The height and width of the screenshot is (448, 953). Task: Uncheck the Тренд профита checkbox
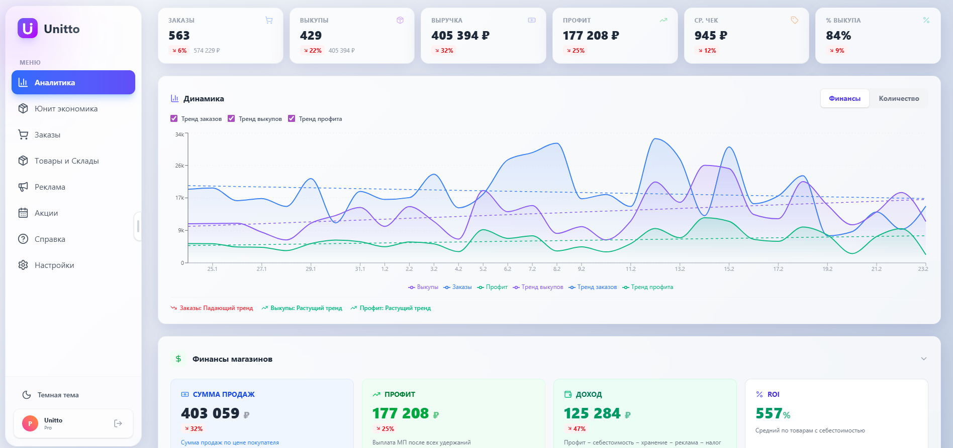tap(292, 119)
